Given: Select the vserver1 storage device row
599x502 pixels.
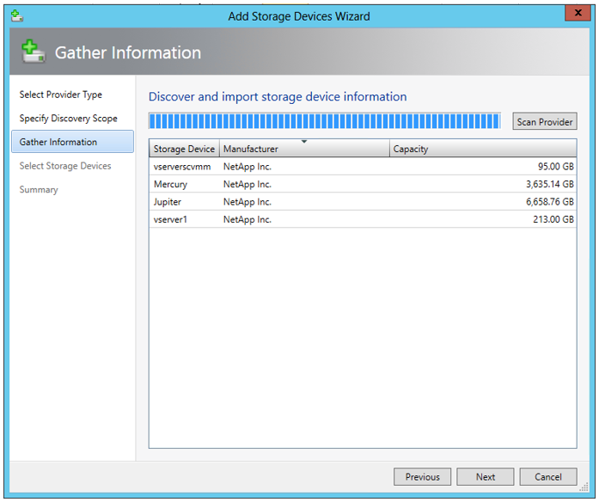Looking at the screenshot, I should pyautogui.click(x=172, y=219).
